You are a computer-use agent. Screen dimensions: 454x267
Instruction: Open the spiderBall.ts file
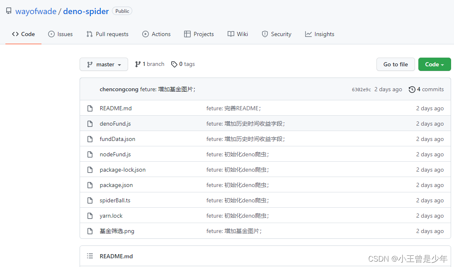click(x=115, y=201)
